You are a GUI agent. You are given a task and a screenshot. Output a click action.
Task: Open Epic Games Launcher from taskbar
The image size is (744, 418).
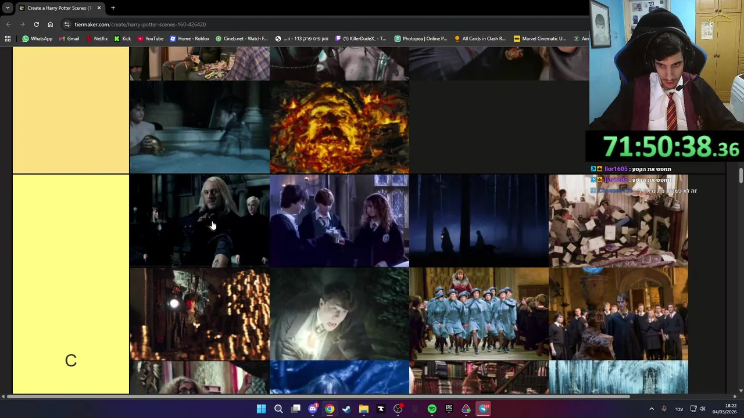pos(449,409)
